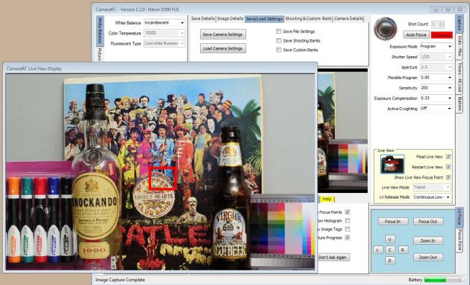
Task: Enable Save File Settings checkbox
Action: 279,31
